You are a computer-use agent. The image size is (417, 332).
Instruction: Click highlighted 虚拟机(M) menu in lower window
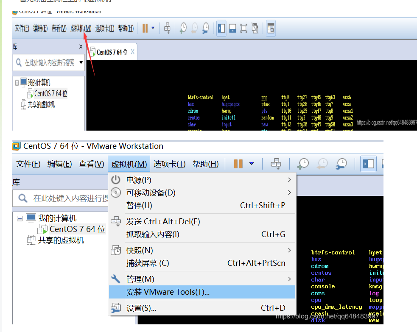129,164
